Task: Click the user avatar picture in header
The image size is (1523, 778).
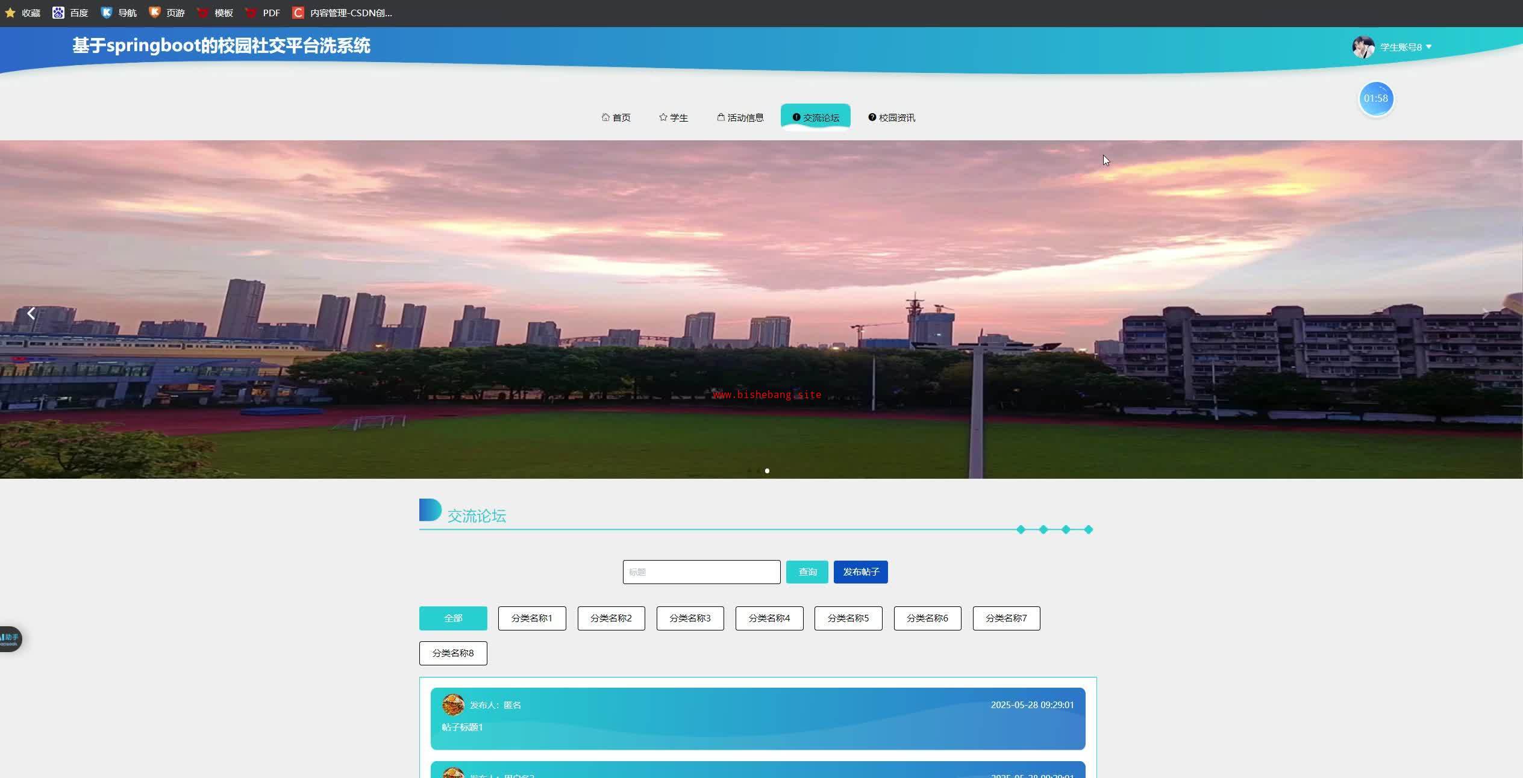Action: click(1363, 47)
